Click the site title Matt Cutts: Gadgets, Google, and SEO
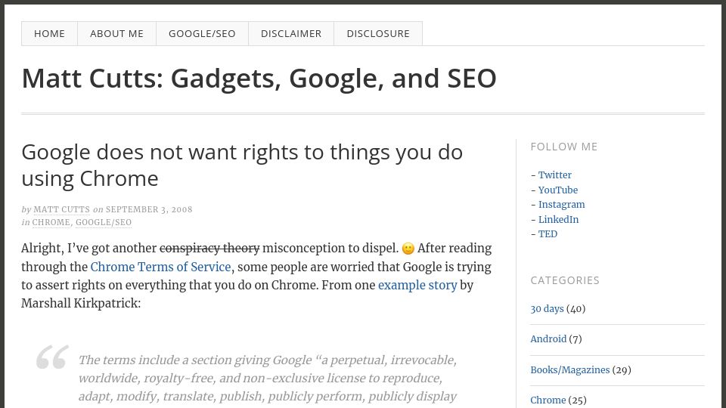The image size is (726, 408). pos(259,78)
